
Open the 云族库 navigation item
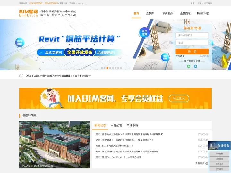pos(150,13)
